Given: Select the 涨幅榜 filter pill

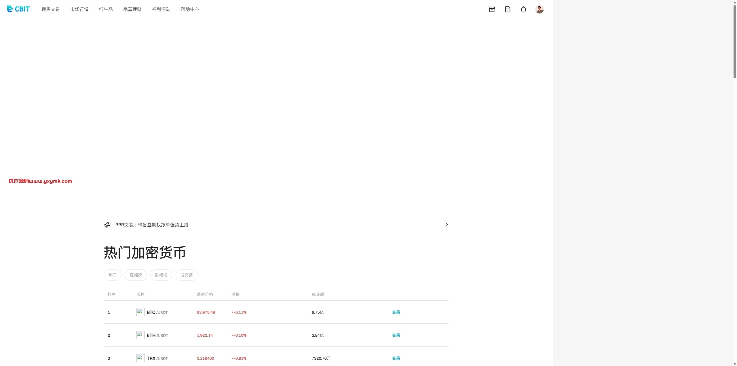Looking at the screenshot, I should (136, 275).
